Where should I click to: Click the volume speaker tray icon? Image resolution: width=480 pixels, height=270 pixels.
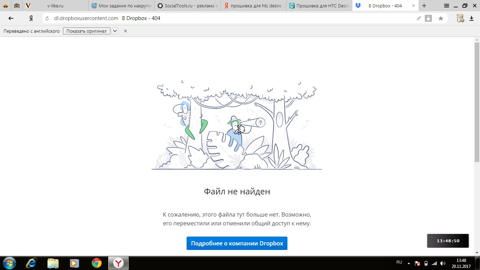click(443, 263)
